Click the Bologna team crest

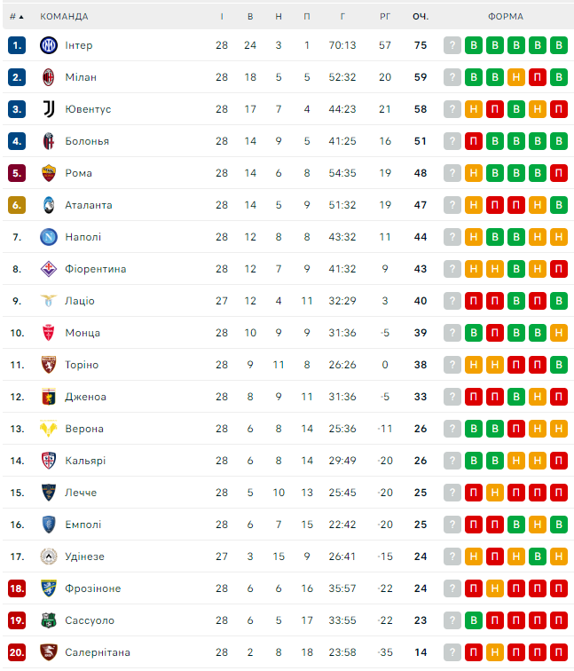(x=48, y=141)
